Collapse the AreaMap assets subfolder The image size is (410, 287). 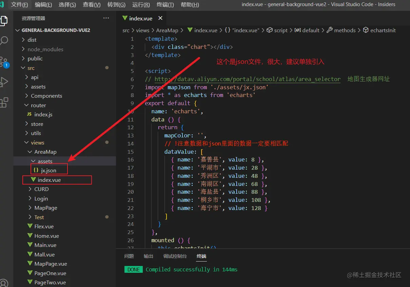(33, 161)
